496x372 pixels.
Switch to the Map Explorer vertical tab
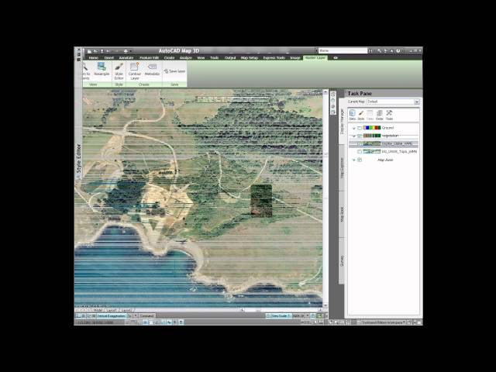coord(342,168)
